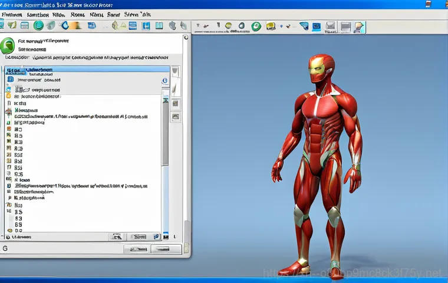Select the blue highlighted top row in the list

pyautogui.click(x=87, y=70)
